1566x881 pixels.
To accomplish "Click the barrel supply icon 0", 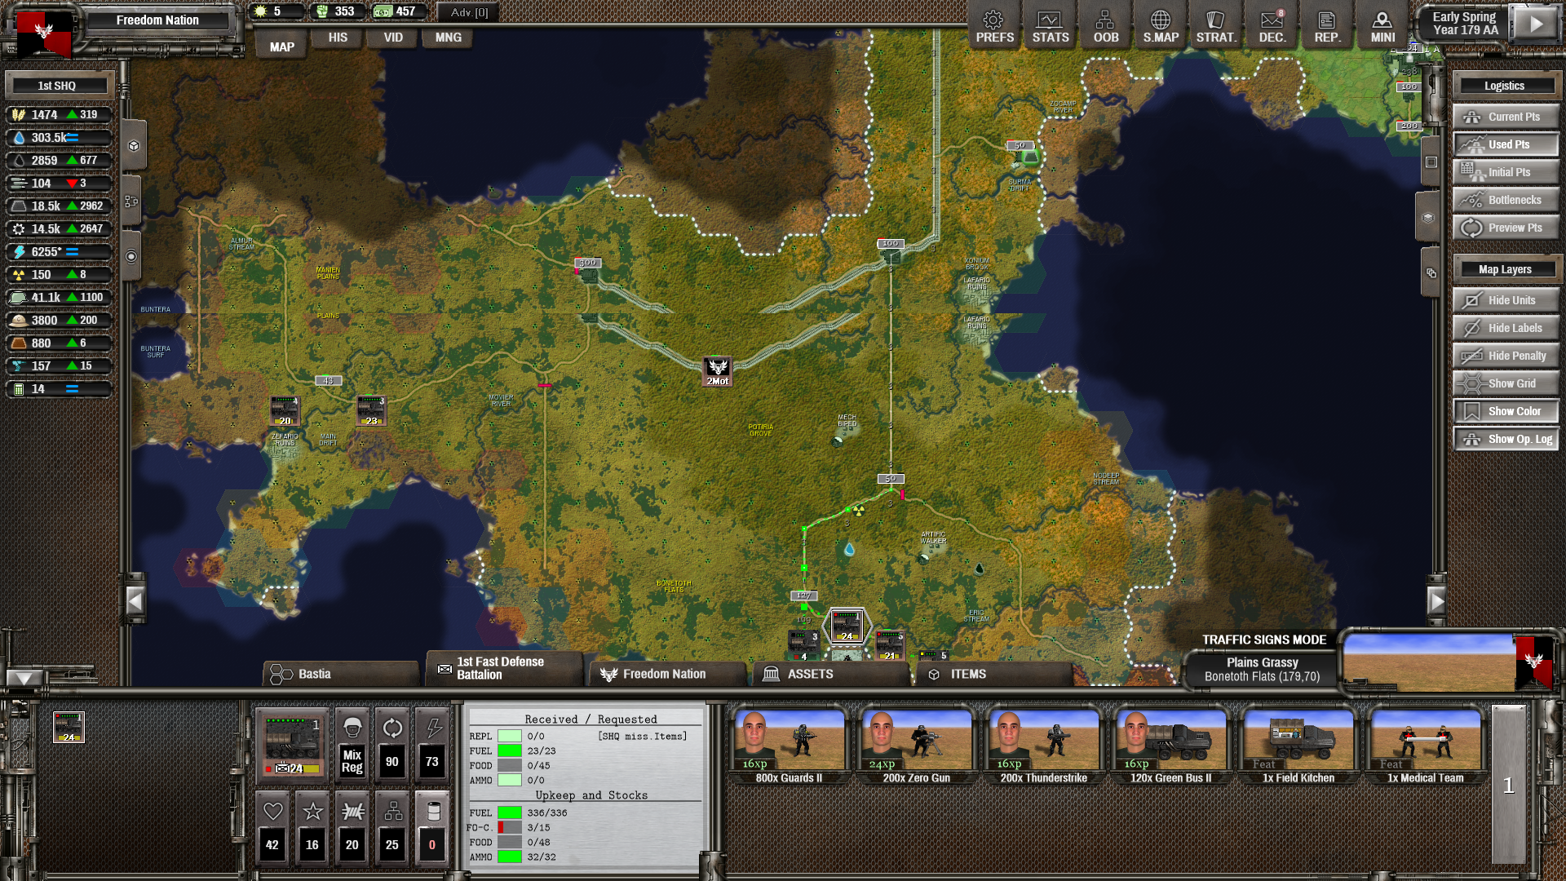I will pyautogui.click(x=432, y=827).
